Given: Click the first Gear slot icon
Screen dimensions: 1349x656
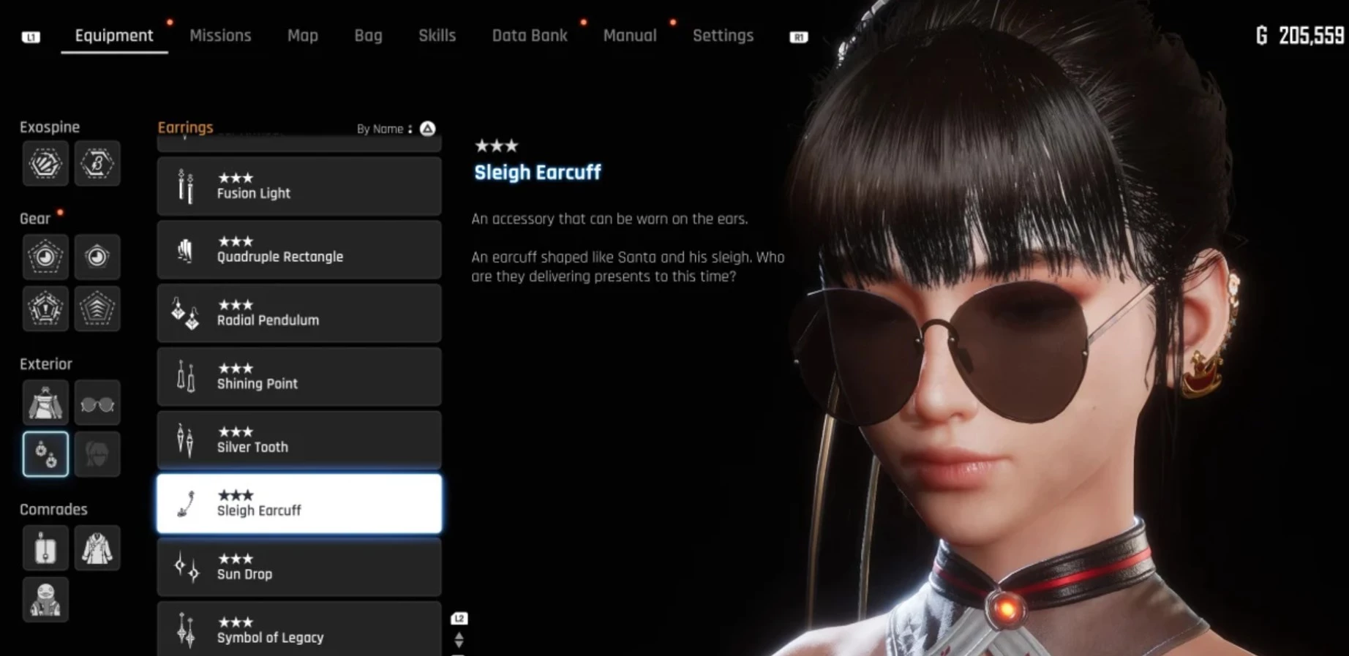Looking at the screenshot, I should tap(45, 257).
